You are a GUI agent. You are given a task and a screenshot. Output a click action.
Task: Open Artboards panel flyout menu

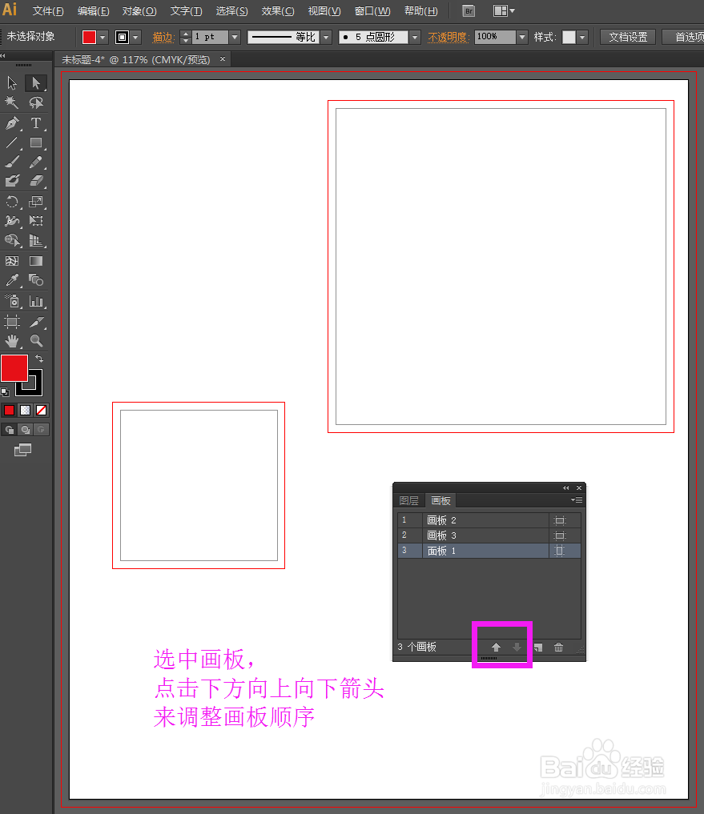coord(577,500)
